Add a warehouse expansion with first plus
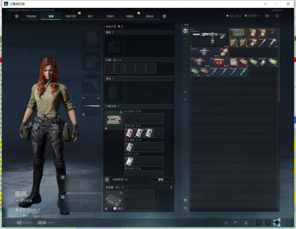The height and width of the screenshot is (229, 296). 185,38
